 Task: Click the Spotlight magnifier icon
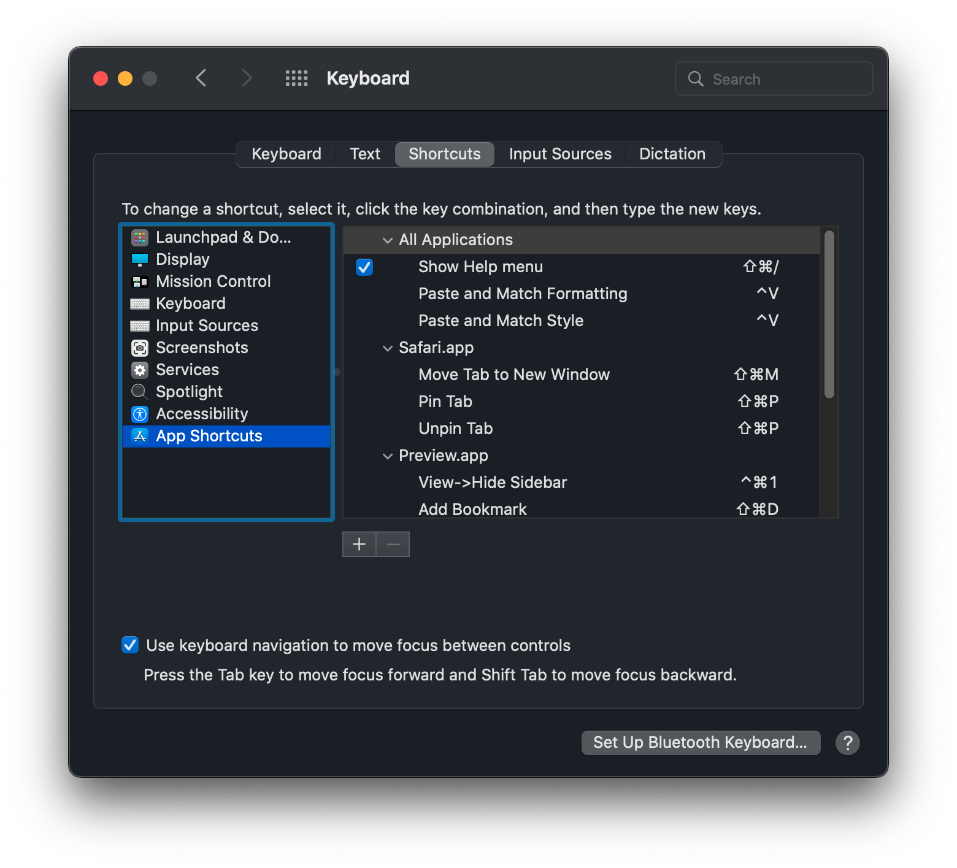pyautogui.click(x=140, y=392)
